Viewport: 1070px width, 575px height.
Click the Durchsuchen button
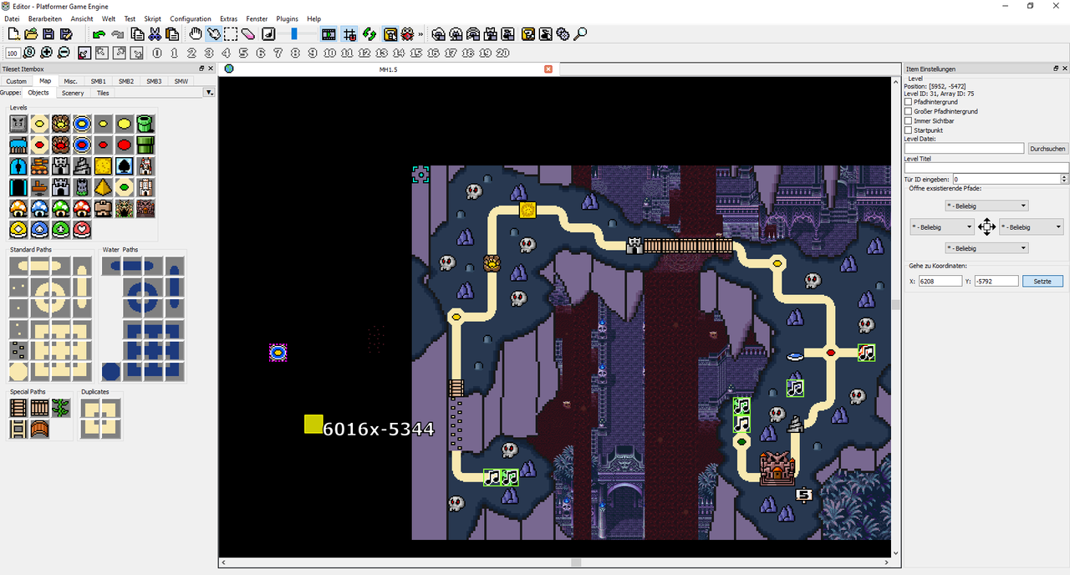[1047, 148]
